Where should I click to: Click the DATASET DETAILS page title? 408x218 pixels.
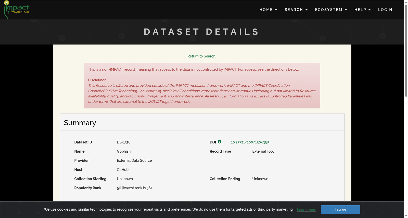pos(202,32)
